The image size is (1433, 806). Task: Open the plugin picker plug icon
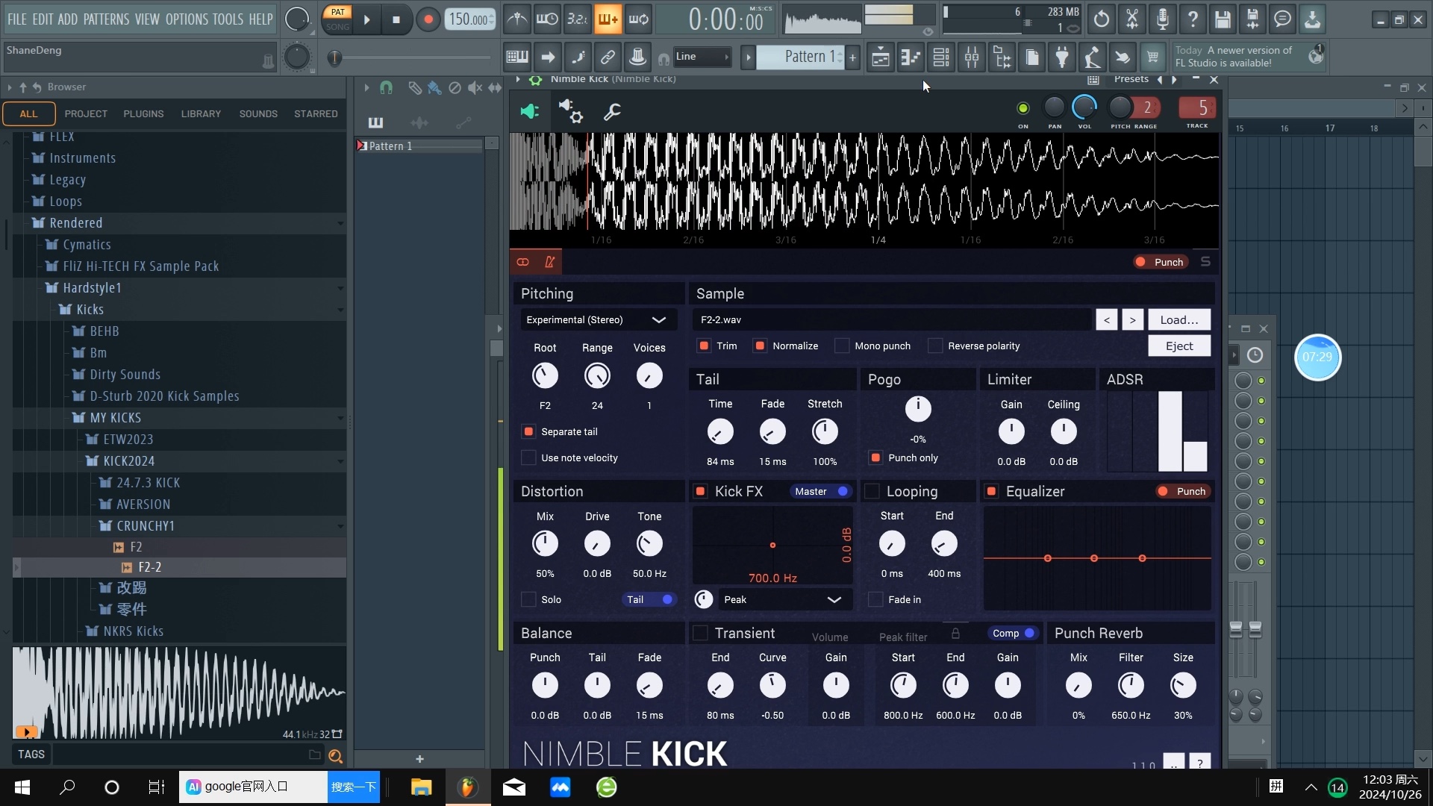point(1062,57)
